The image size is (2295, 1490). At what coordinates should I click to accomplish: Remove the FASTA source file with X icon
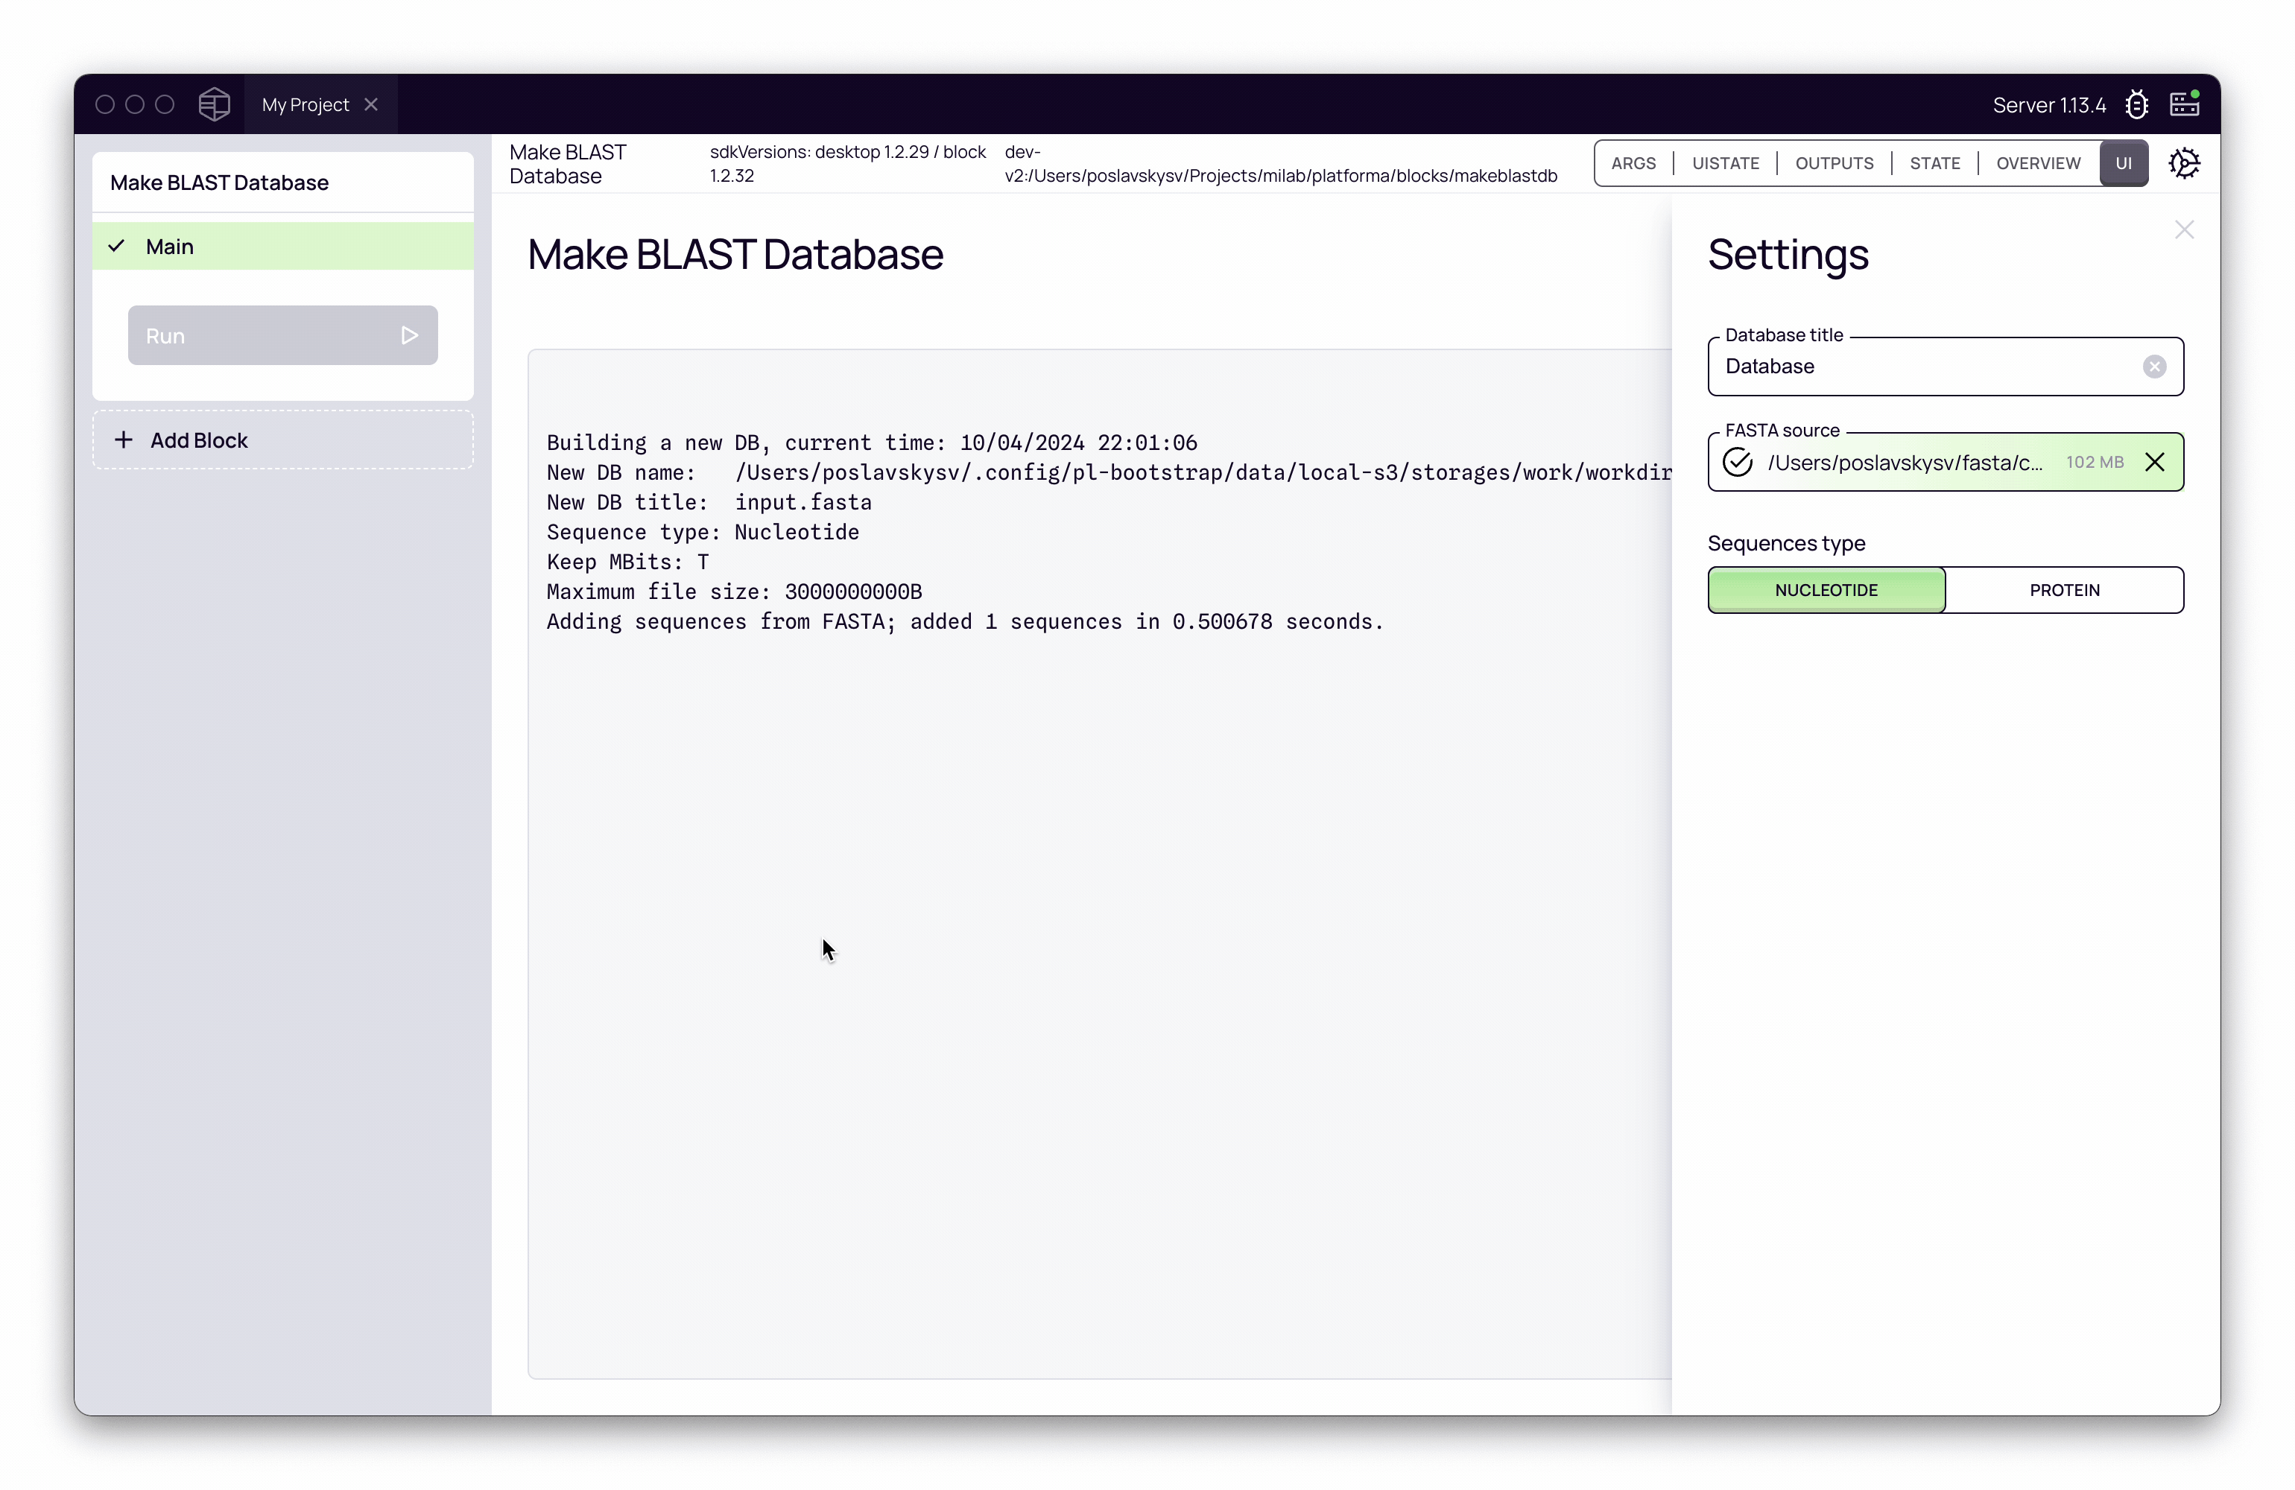tap(2155, 462)
